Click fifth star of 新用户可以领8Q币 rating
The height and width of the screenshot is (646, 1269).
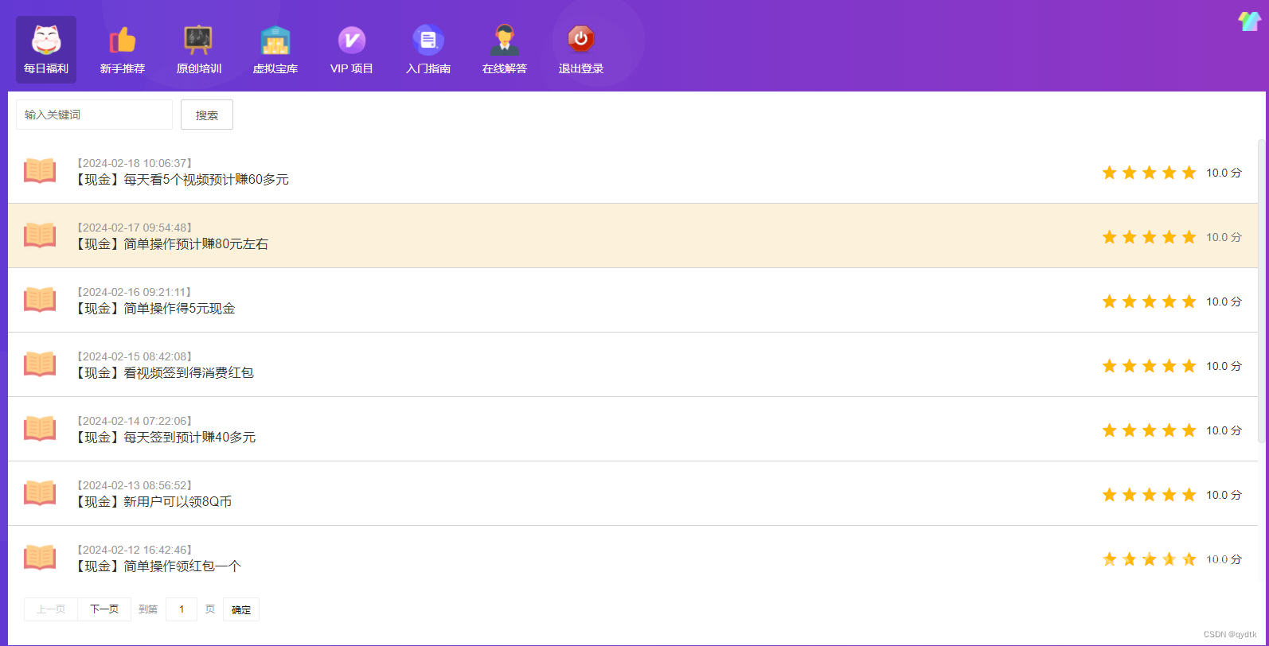coord(1189,495)
